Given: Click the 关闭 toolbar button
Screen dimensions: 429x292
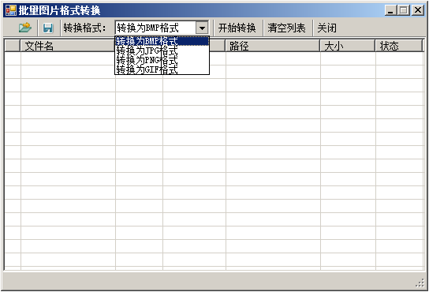Looking at the screenshot, I should [x=327, y=28].
